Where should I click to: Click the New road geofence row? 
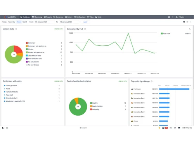pos(32,95)
